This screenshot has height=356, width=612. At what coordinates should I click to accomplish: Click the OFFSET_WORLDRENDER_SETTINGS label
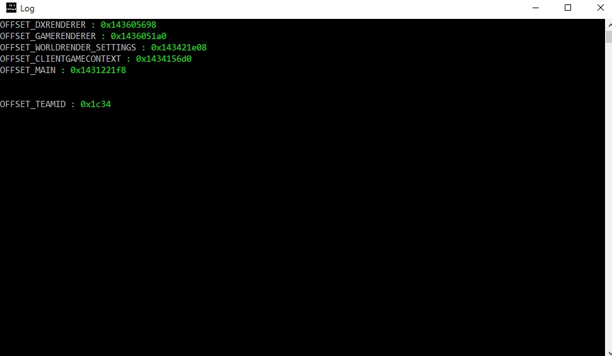[x=68, y=47]
